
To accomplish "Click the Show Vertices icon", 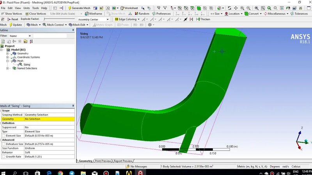I will click(x=3, y=14).
